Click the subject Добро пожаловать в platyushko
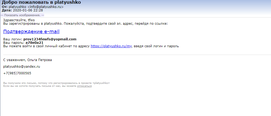The width and height of the screenshot is (271, 116). click(41, 2)
